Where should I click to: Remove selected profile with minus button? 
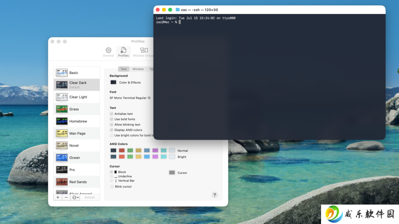(66, 197)
